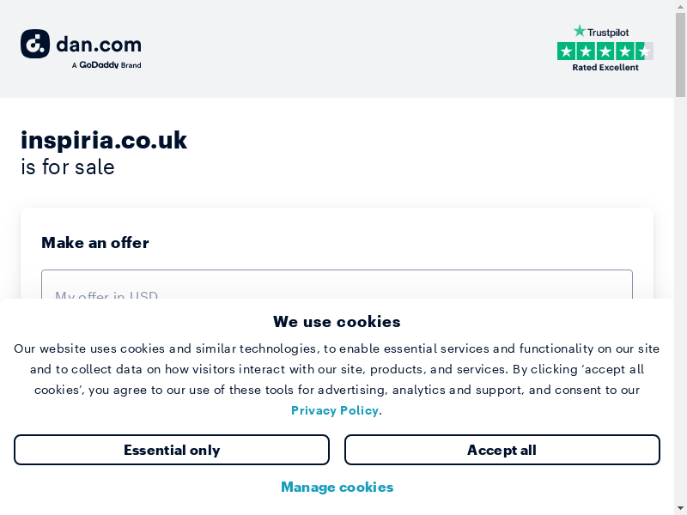
Task: Click the Make an offer heading
Action: (95, 243)
